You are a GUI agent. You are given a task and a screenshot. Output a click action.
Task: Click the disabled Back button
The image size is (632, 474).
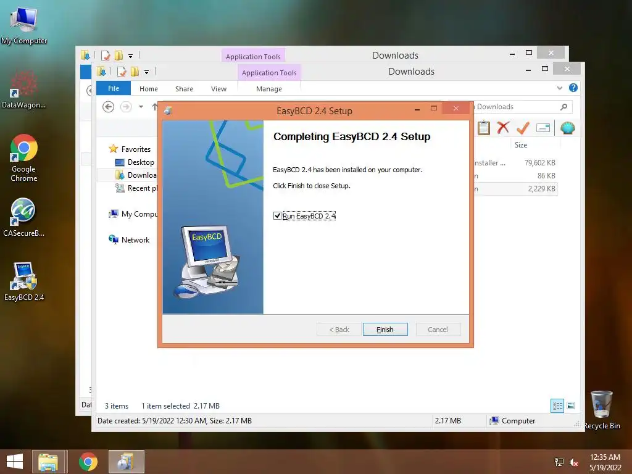(339, 330)
